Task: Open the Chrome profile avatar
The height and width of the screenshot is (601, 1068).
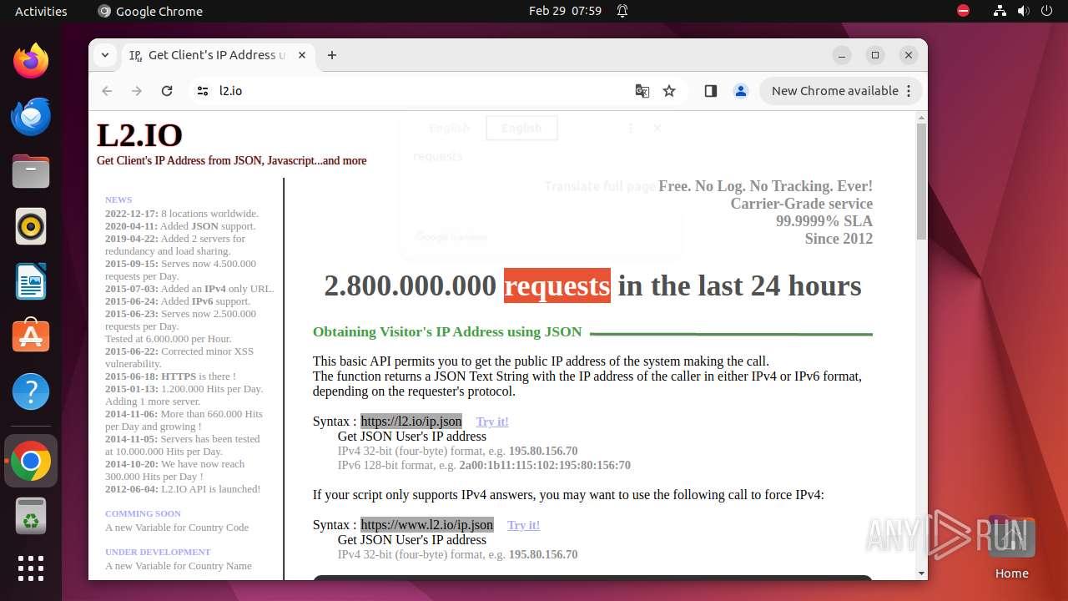Action: point(741,91)
